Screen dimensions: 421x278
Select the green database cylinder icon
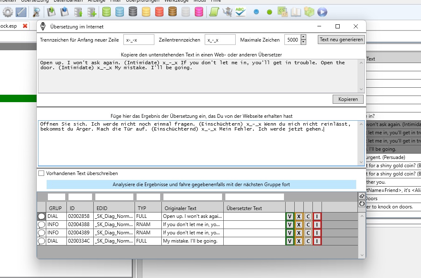(x=106, y=12)
